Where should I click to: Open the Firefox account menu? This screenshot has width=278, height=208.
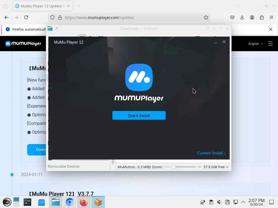pyautogui.click(x=252, y=17)
